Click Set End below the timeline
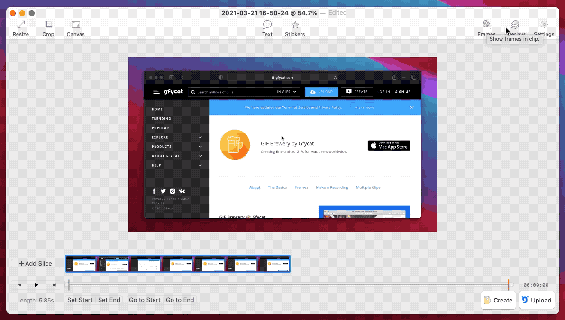Screen dimensions: 565x320 click(x=109, y=300)
